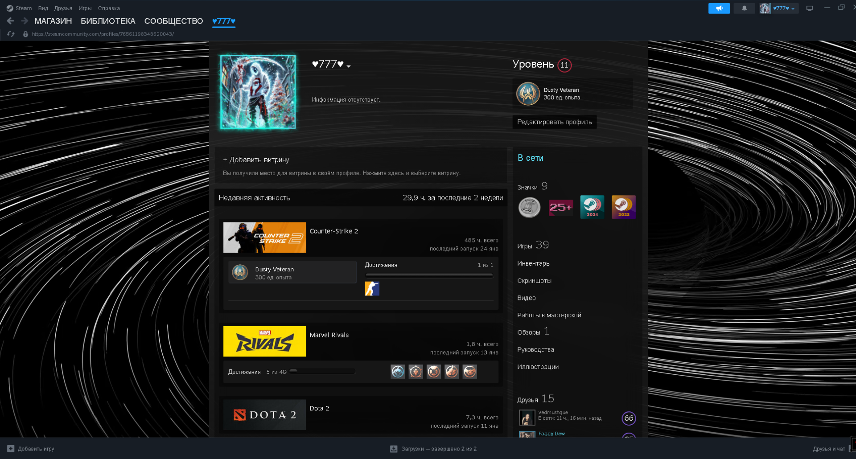The width and height of the screenshot is (856, 459).
Task: Open the announcements megaphone button
Action: [719, 8]
